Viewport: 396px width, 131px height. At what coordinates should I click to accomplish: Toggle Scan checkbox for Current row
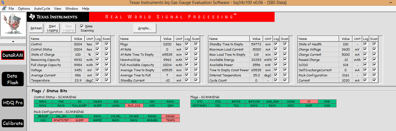tap(374, 80)
